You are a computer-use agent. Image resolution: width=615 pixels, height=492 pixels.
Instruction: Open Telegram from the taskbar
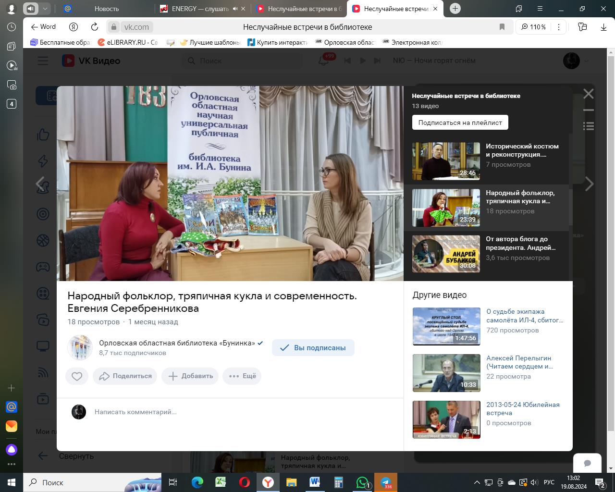click(385, 482)
